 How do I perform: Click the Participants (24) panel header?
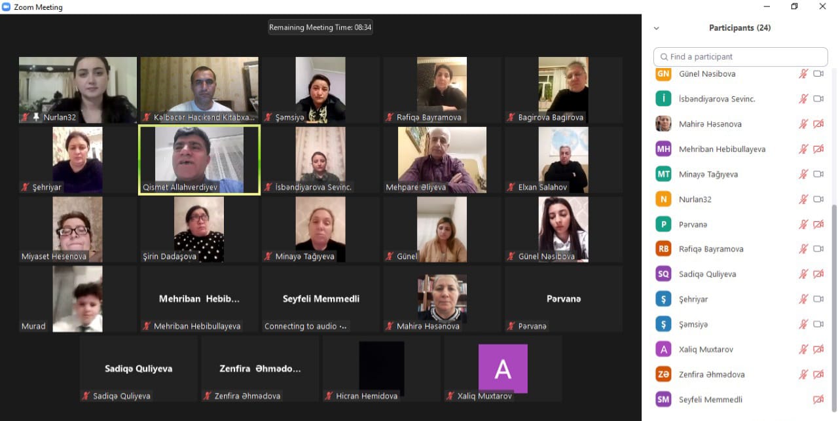739,28
